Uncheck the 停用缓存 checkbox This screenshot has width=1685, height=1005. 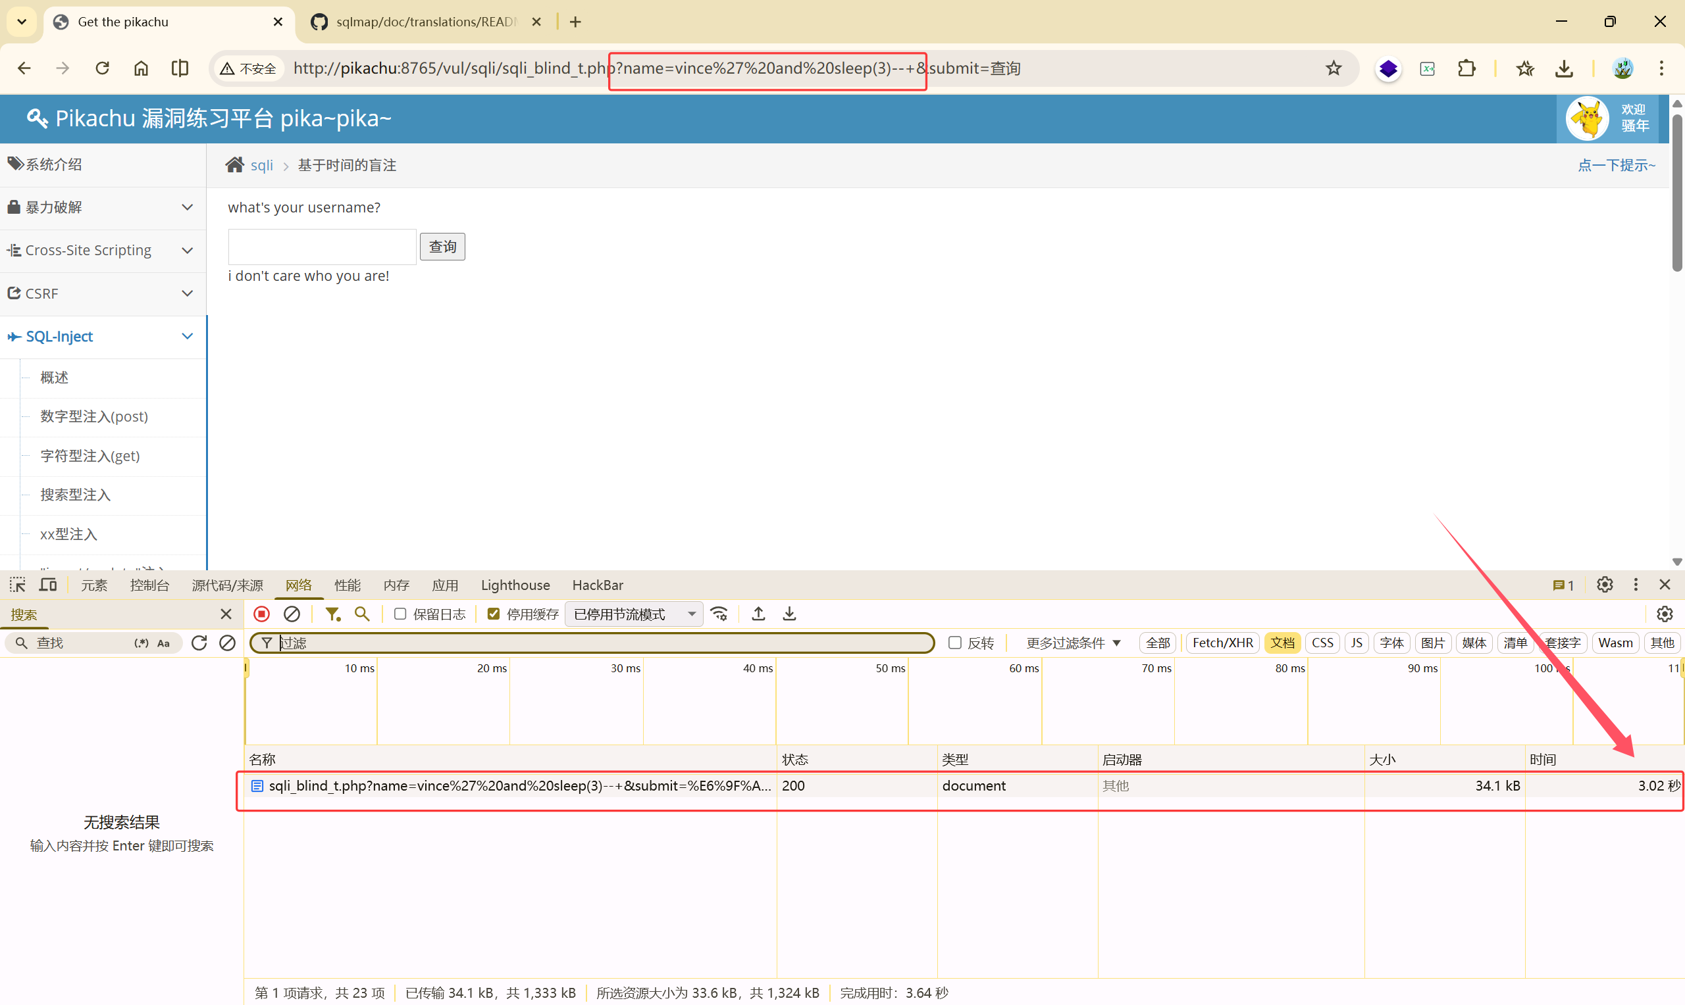(x=494, y=614)
